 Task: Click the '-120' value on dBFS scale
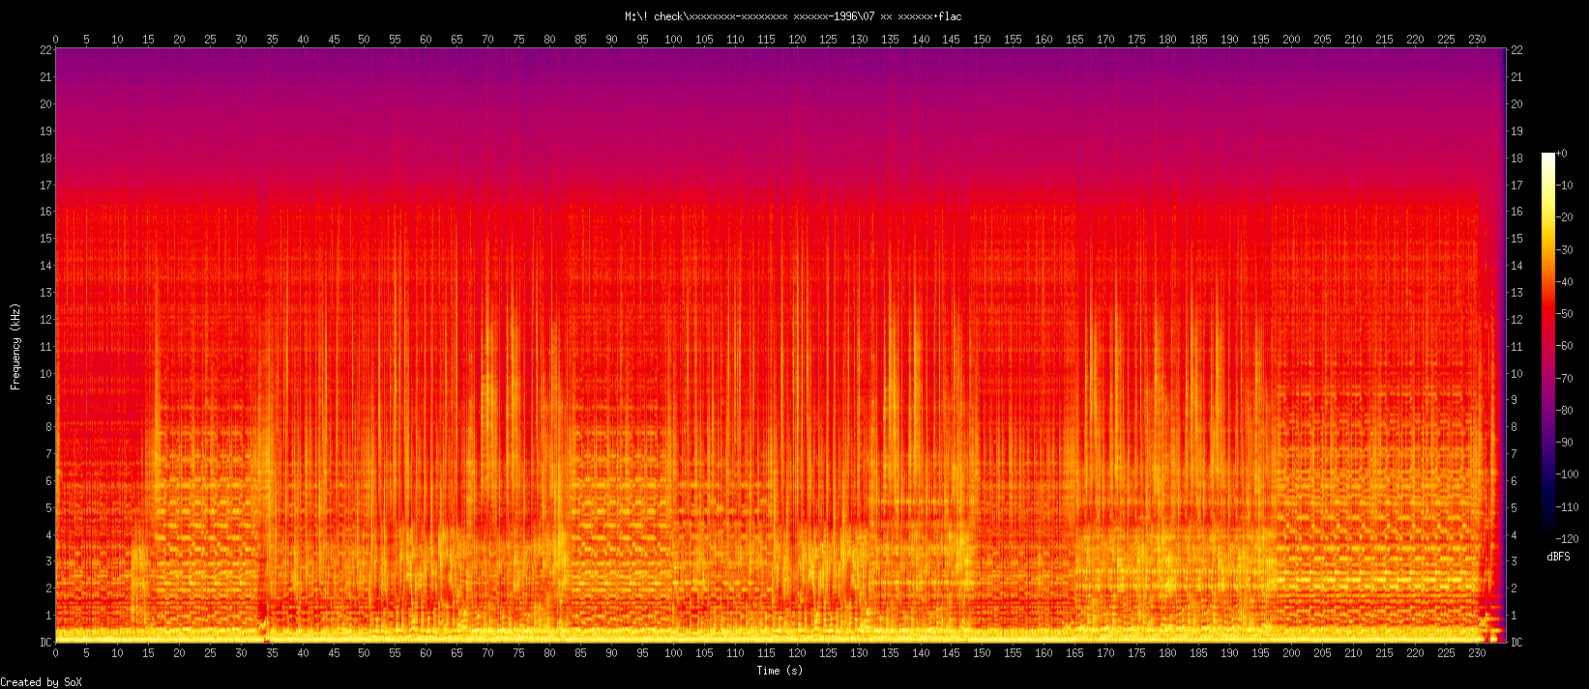coord(1569,539)
